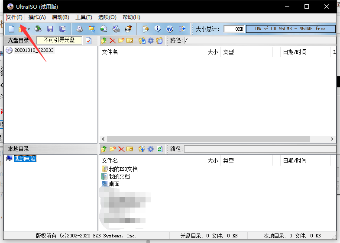This screenshot has height=243, width=340.
Task: Click the Convert disc icon with green arrow
Action: (104, 29)
